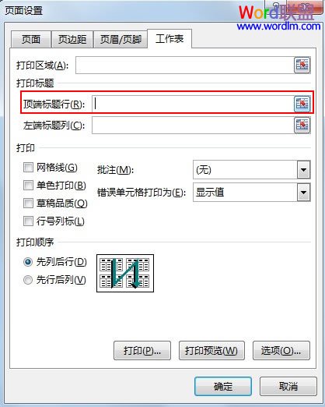325x407 pixels.
Task: Choose the 先行后列 print order
Action: tap(28, 280)
